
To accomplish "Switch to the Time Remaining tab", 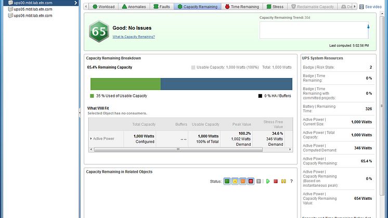I will click(x=242, y=7).
